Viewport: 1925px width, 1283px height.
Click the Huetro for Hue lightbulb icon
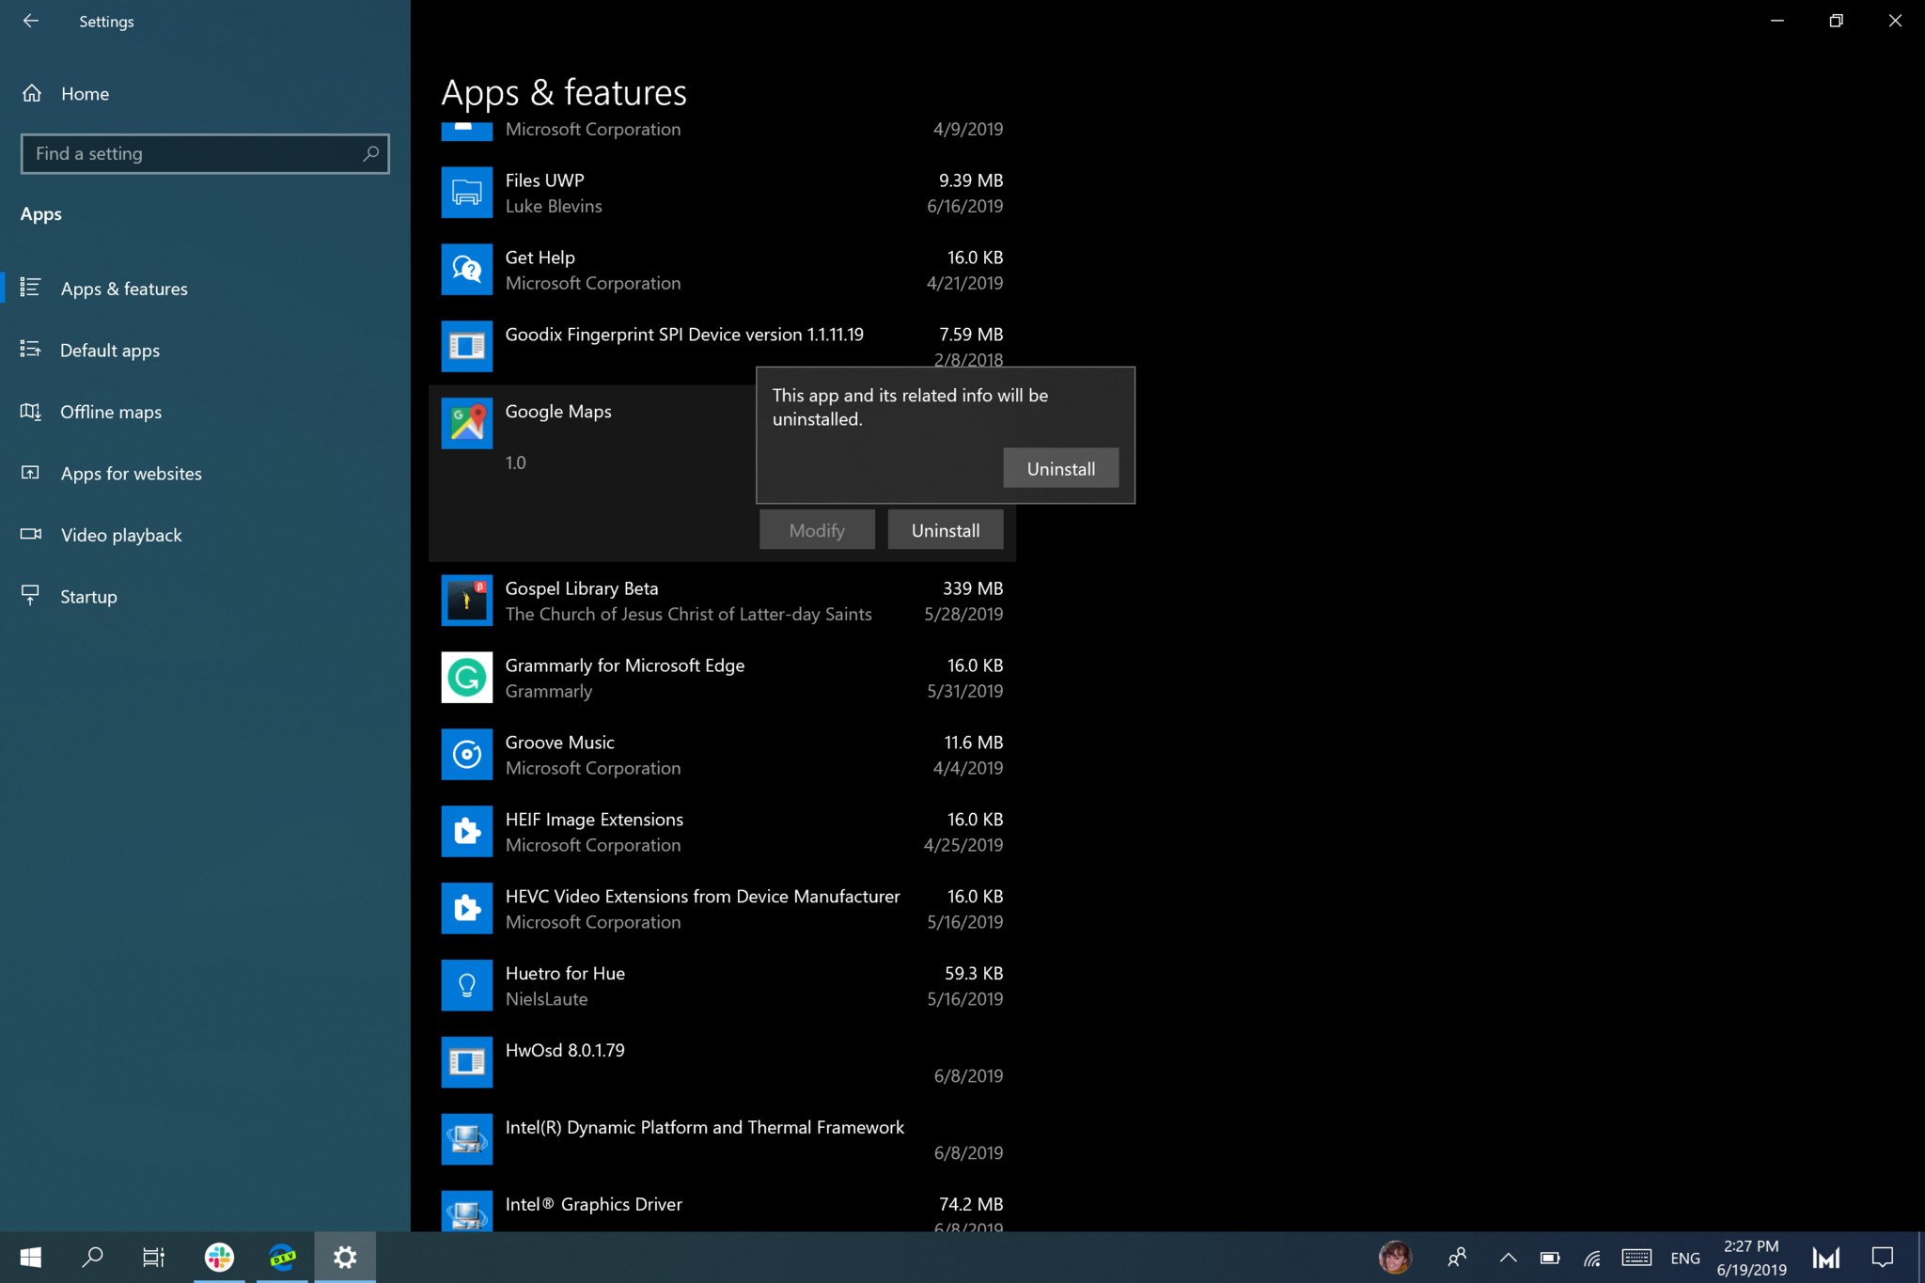point(466,985)
